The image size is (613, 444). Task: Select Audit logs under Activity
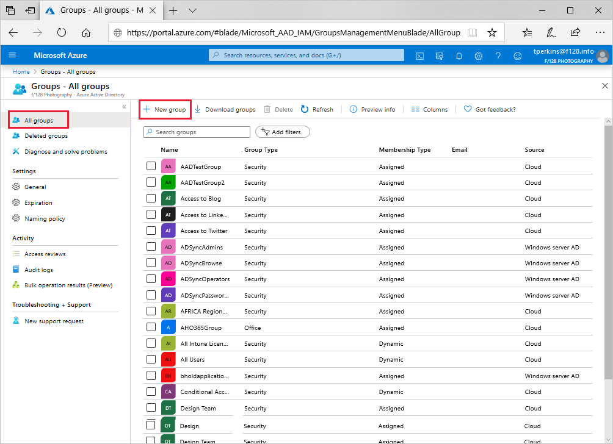38,270
